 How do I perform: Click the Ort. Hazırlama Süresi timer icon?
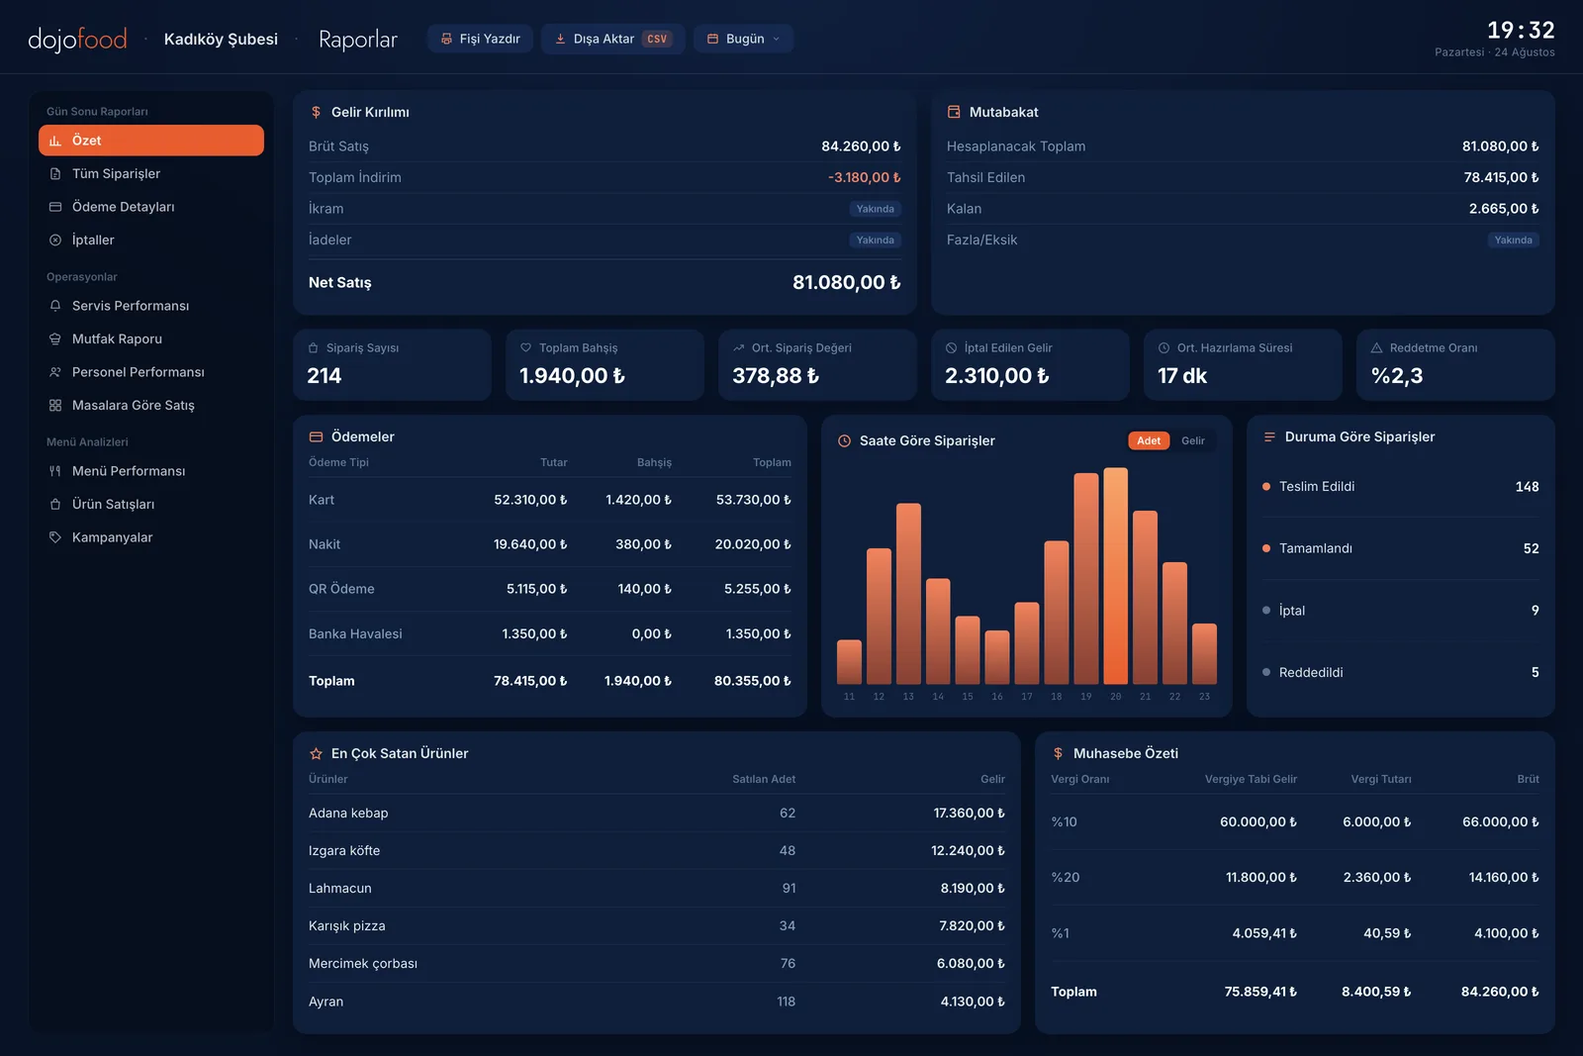click(1164, 347)
